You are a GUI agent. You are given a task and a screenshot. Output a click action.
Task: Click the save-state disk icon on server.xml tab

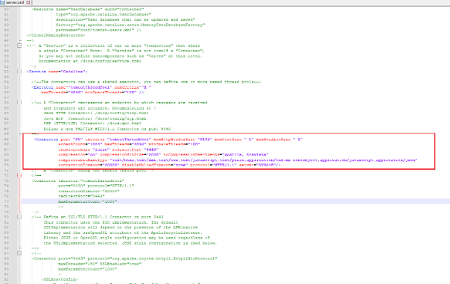pyautogui.click(x=2, y=2)
